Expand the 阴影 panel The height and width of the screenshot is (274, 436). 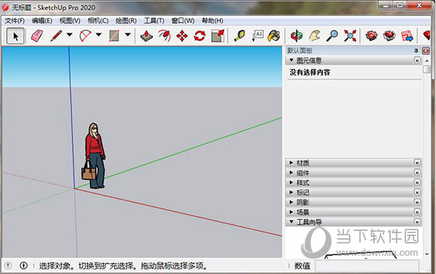291,202
